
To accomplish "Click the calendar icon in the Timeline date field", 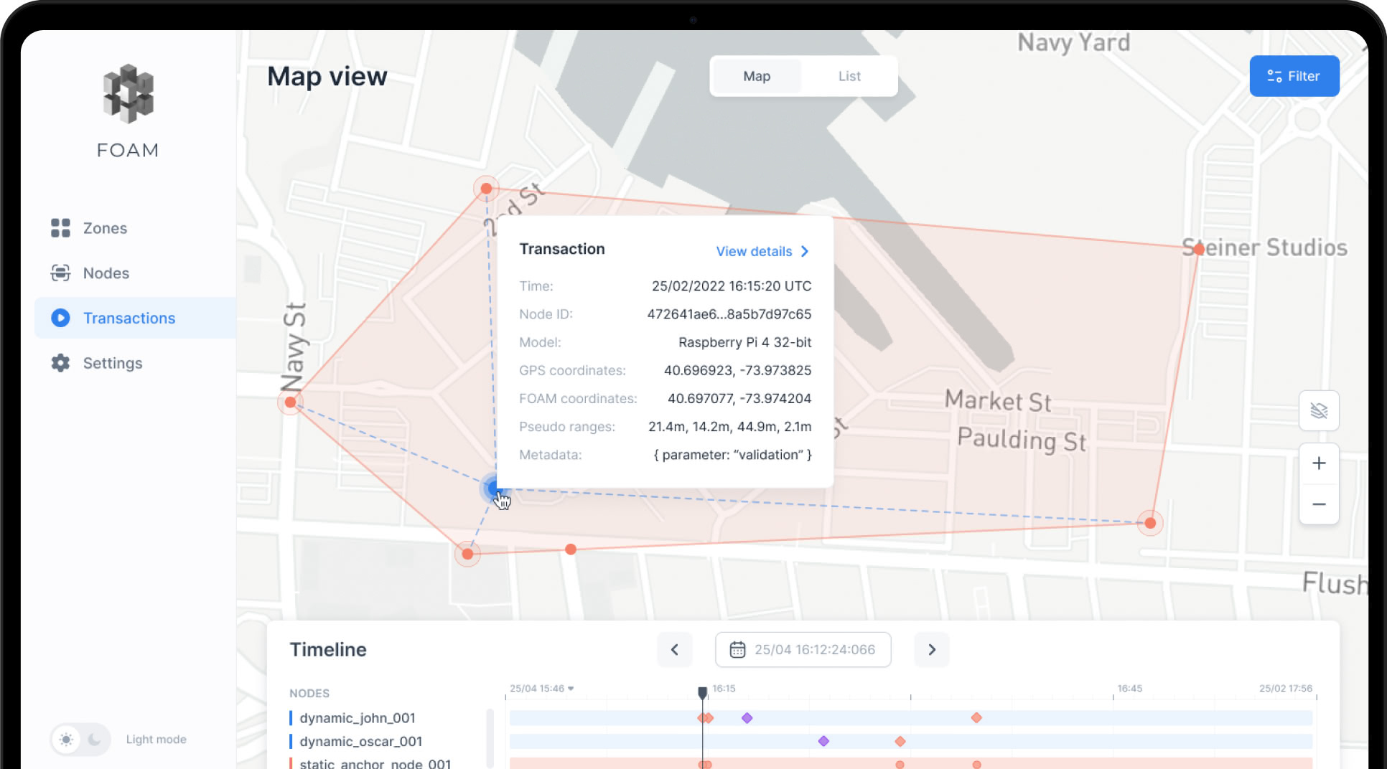I will 739,649.
